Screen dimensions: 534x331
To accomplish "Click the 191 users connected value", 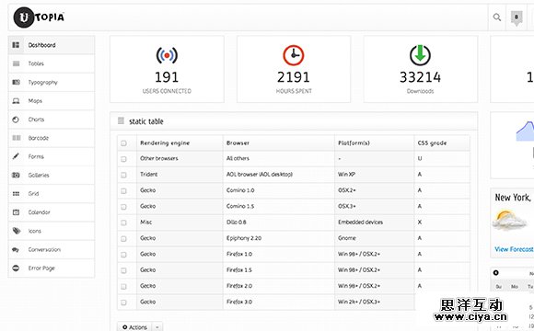I will (x=167, y=77).
